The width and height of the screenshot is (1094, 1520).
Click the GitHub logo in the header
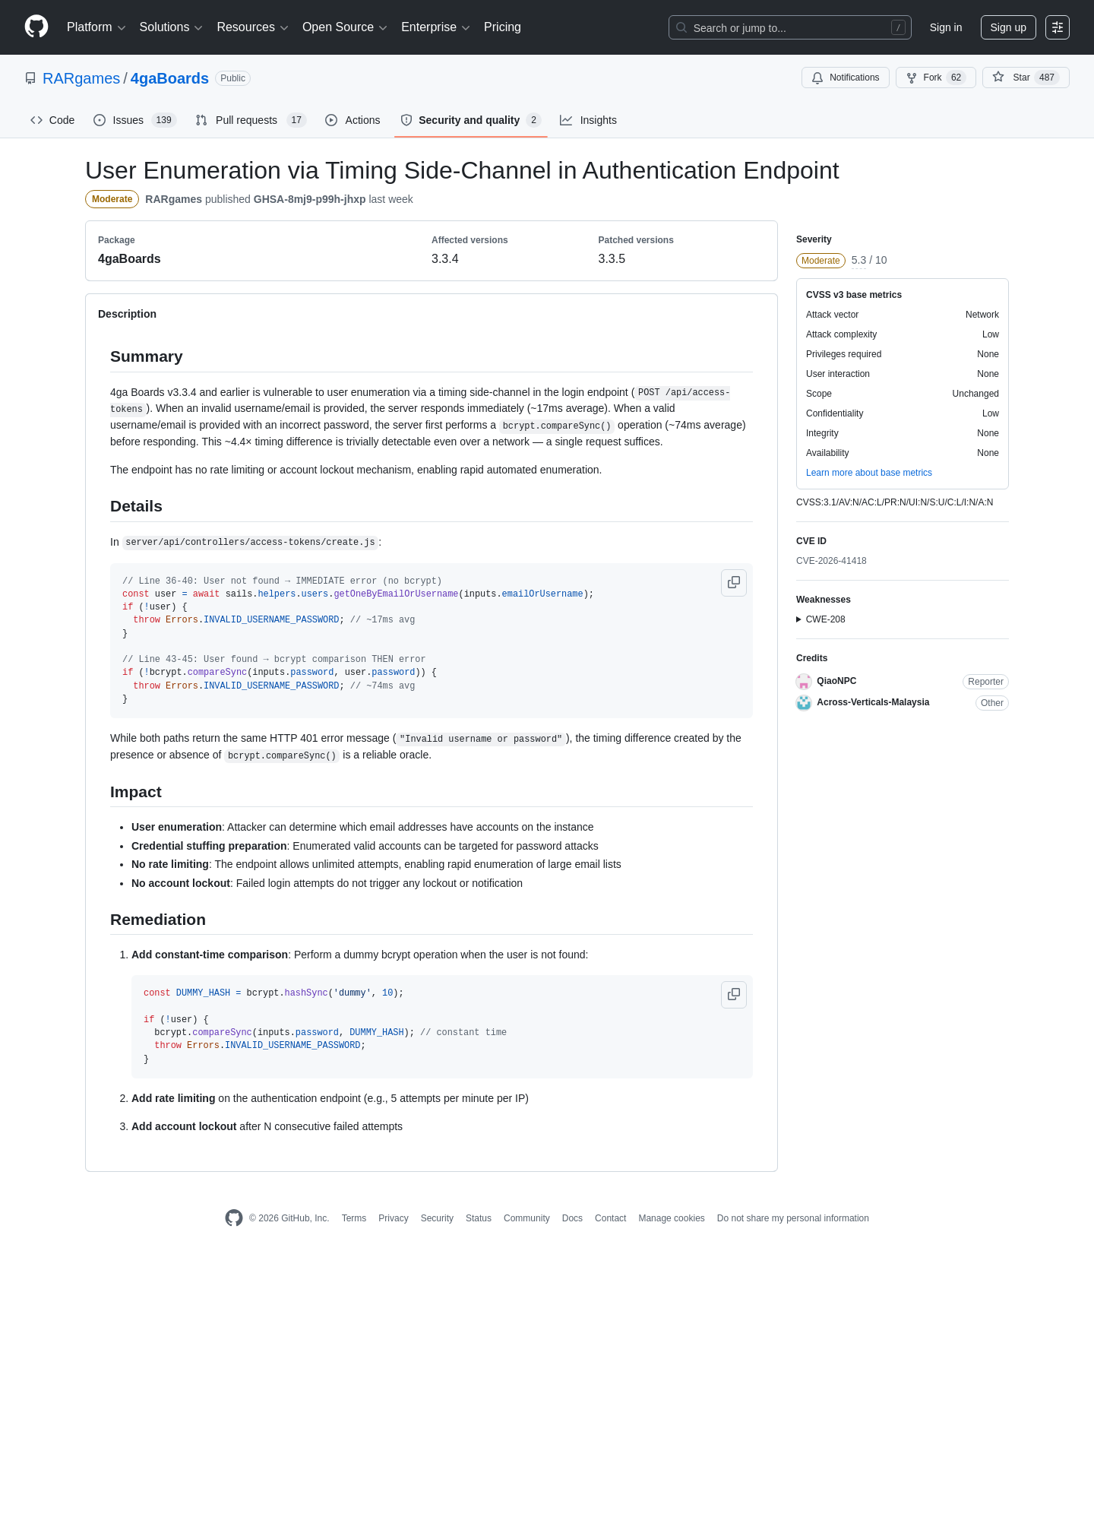36,27
